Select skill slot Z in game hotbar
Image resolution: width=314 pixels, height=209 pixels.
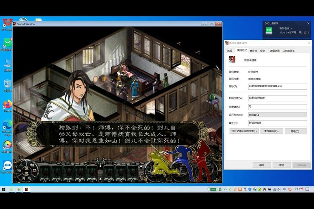pyautogui.click(x=109, y=173)
